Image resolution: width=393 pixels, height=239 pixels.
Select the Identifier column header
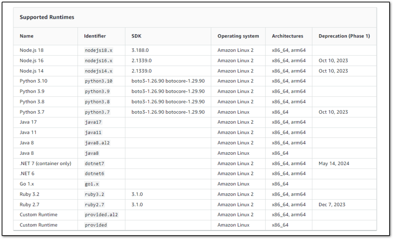pyautogui.click(x=94, y=36)
